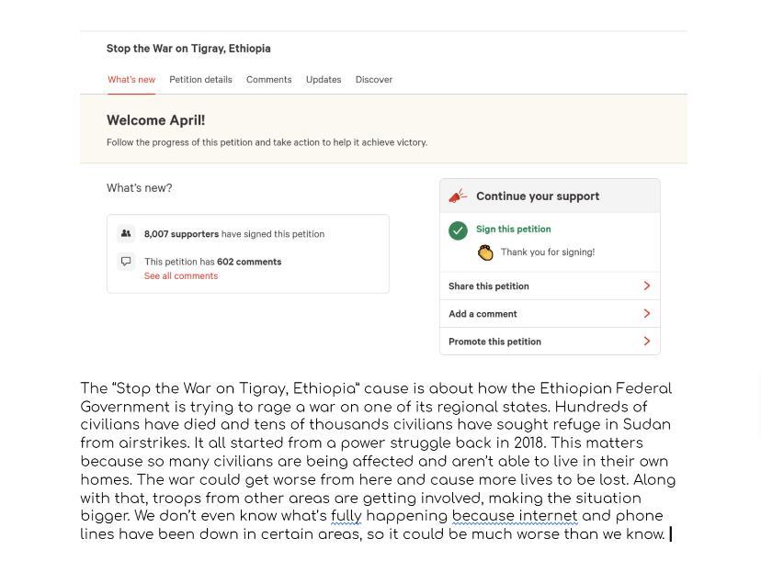Go to the Updates tab
Image resolution: width=761 pixels, height=583 pixels.
pos(324,80)
